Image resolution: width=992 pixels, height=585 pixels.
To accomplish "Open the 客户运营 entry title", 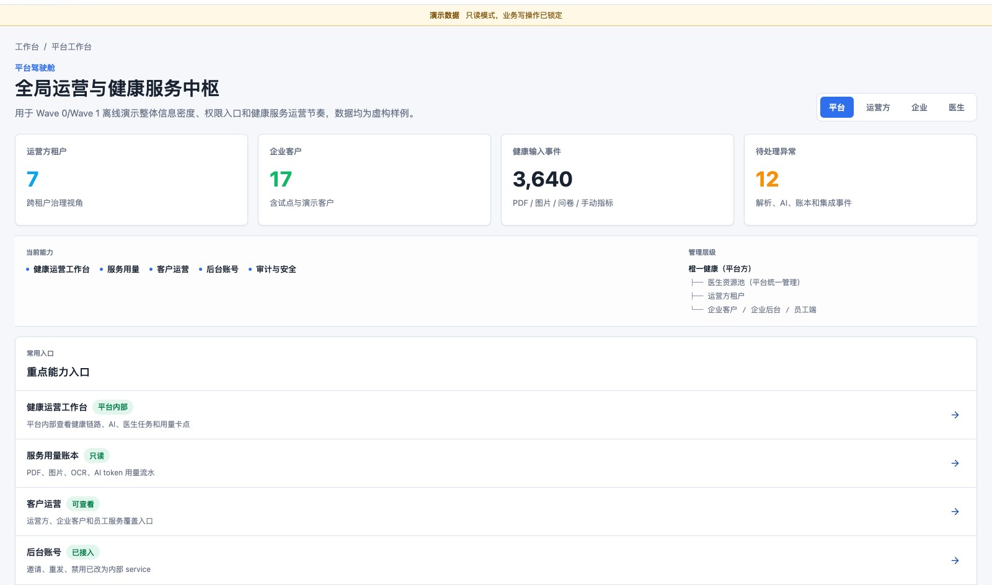I will click(x=44, y=504).
